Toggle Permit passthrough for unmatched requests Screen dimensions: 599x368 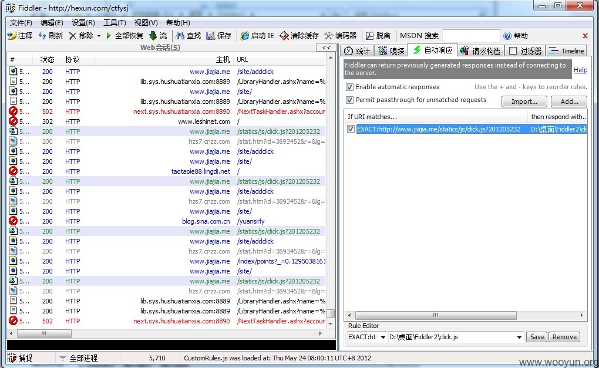coord(349,100)
